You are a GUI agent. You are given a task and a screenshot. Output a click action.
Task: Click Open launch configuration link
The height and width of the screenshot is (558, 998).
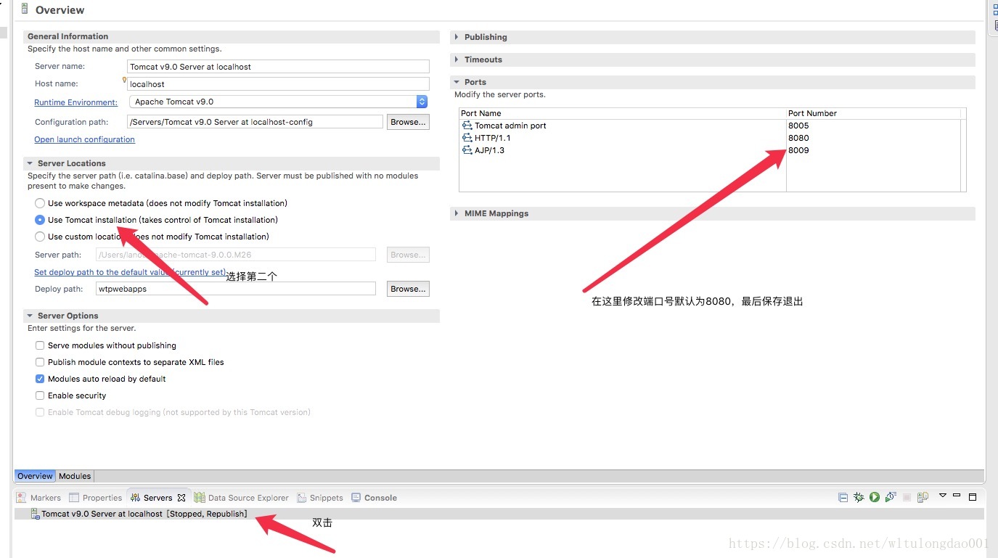[84, 139]
